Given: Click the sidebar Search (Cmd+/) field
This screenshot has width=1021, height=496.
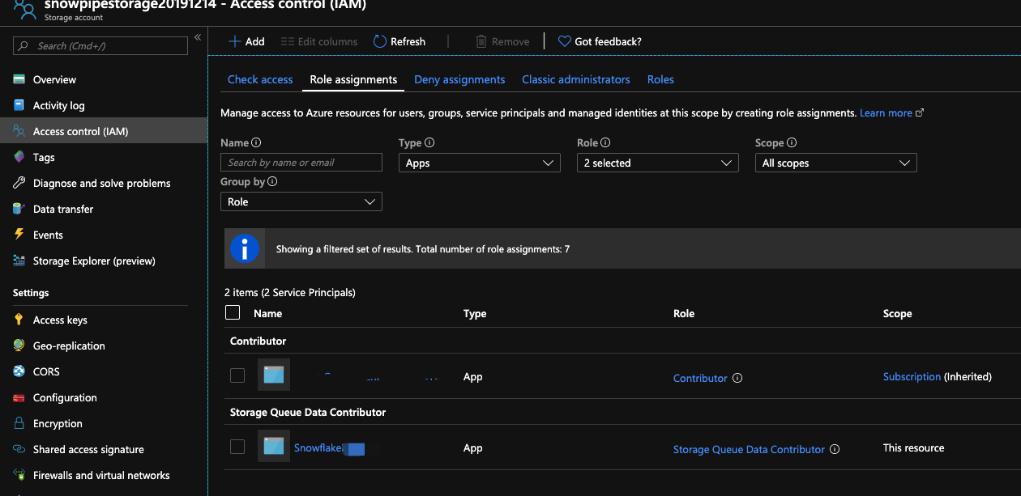Looking at the screenshot, I should click(x=100, y=46).
